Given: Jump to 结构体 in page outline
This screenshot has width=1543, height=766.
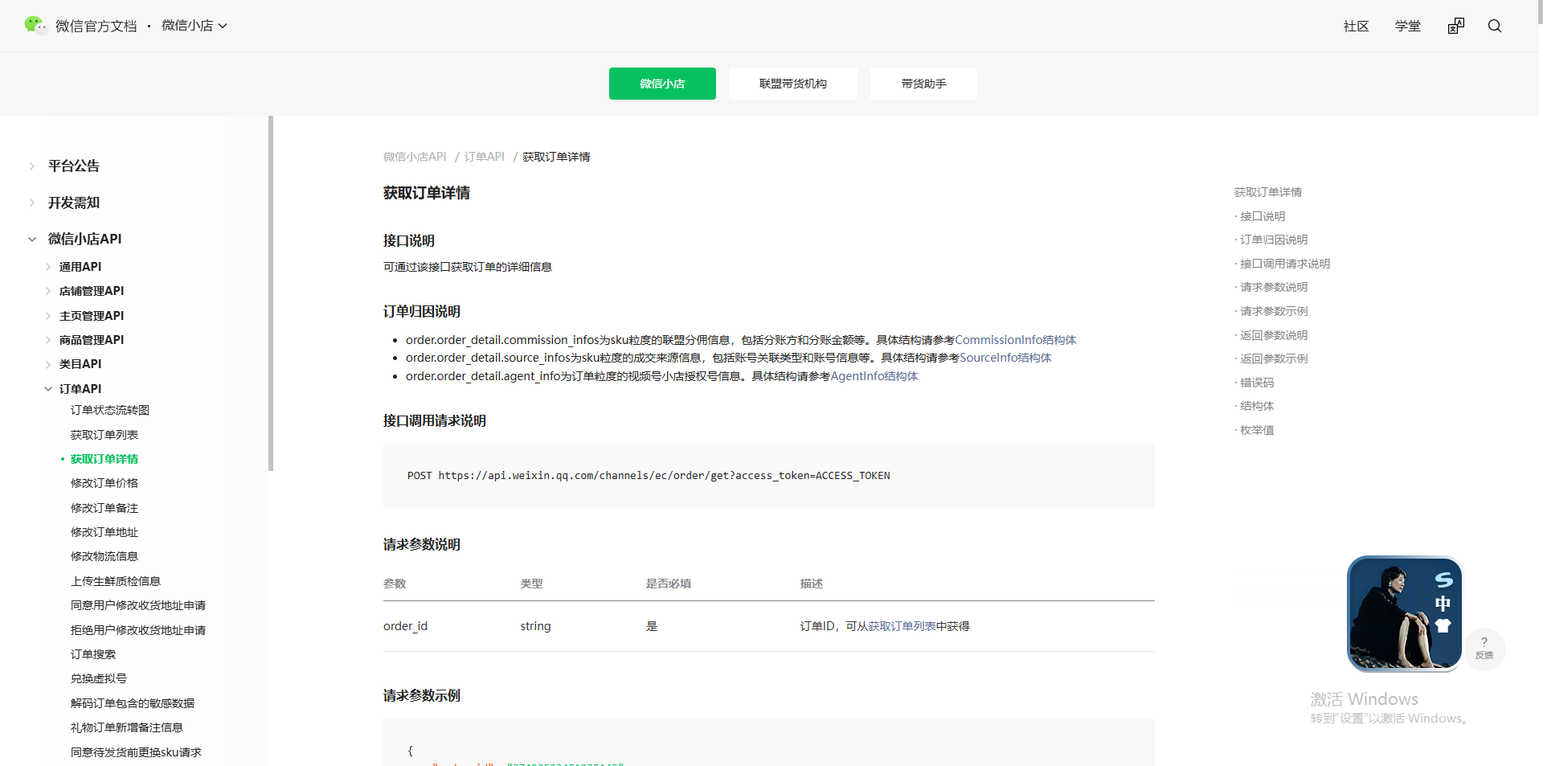Looking at the screenshot, I should pos(1257,406).
